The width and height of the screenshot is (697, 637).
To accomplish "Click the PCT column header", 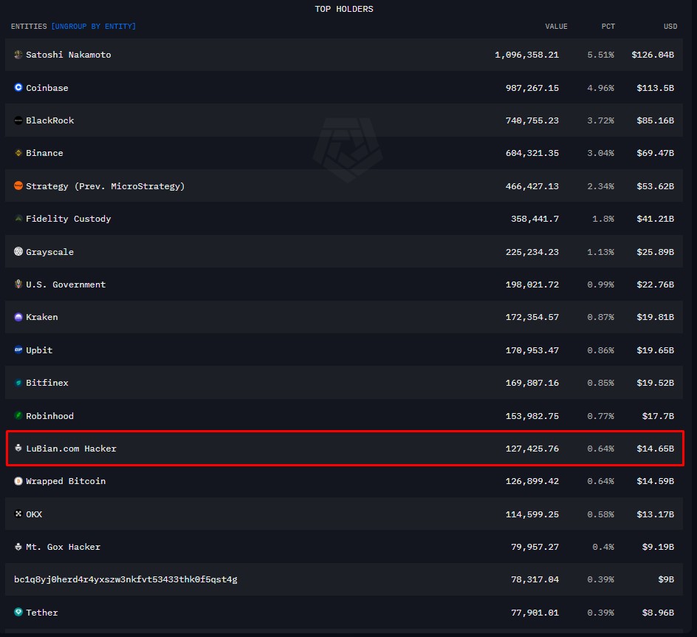I will pos(608,27).
